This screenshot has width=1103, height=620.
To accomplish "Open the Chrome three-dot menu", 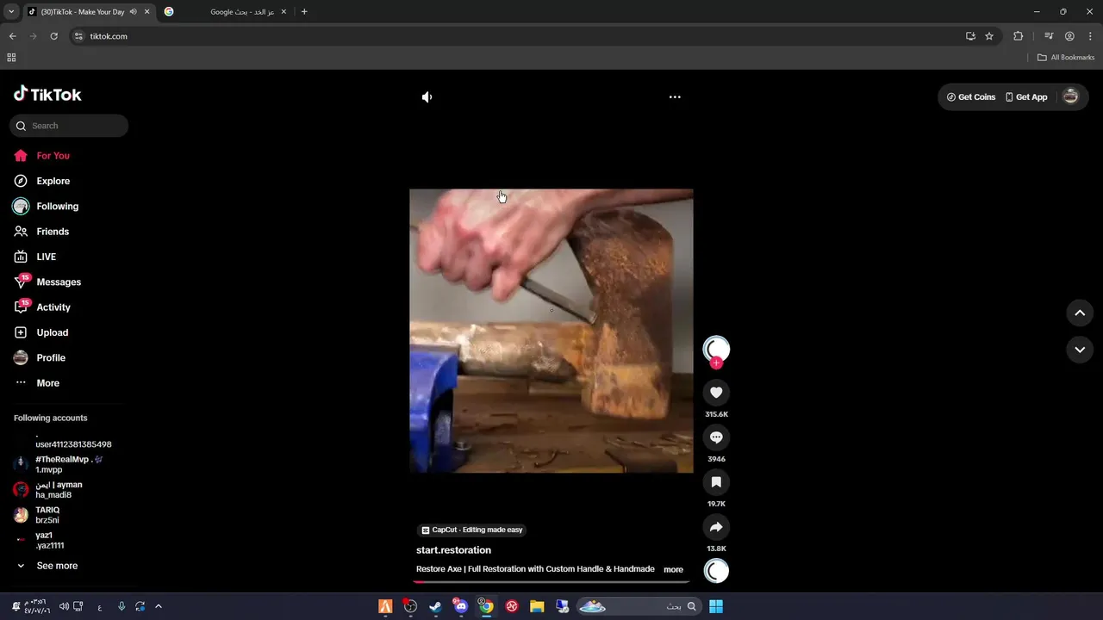I will coord(1090,36).
